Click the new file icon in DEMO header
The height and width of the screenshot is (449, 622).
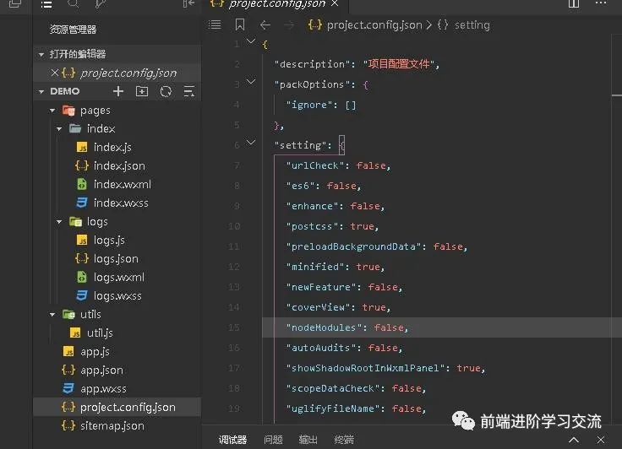[x=118, y=91]
